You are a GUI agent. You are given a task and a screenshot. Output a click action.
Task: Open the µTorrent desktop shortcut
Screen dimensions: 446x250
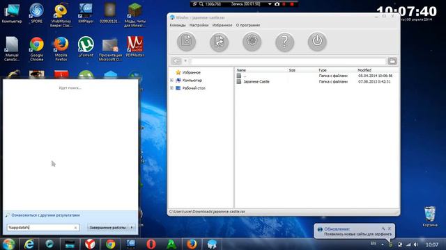coord(86,47)
